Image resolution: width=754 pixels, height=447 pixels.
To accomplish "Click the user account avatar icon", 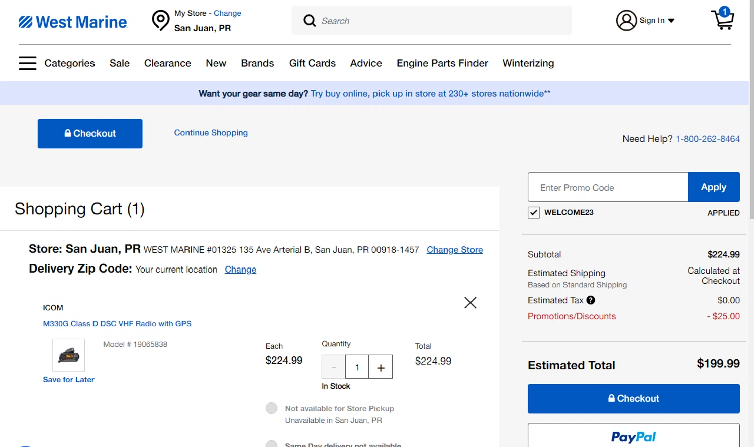I will coord(626,21).
